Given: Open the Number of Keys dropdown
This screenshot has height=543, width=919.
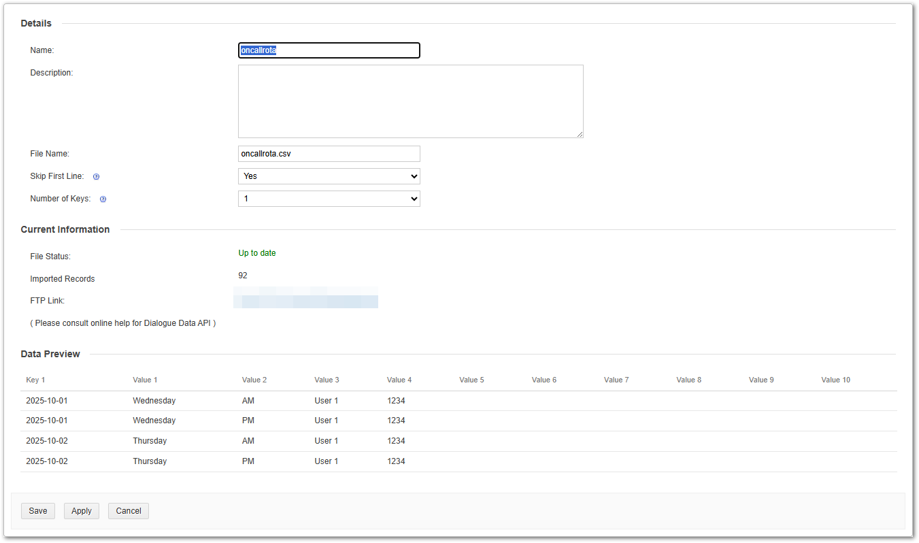Looking at the screenshot, I should 329,199.
